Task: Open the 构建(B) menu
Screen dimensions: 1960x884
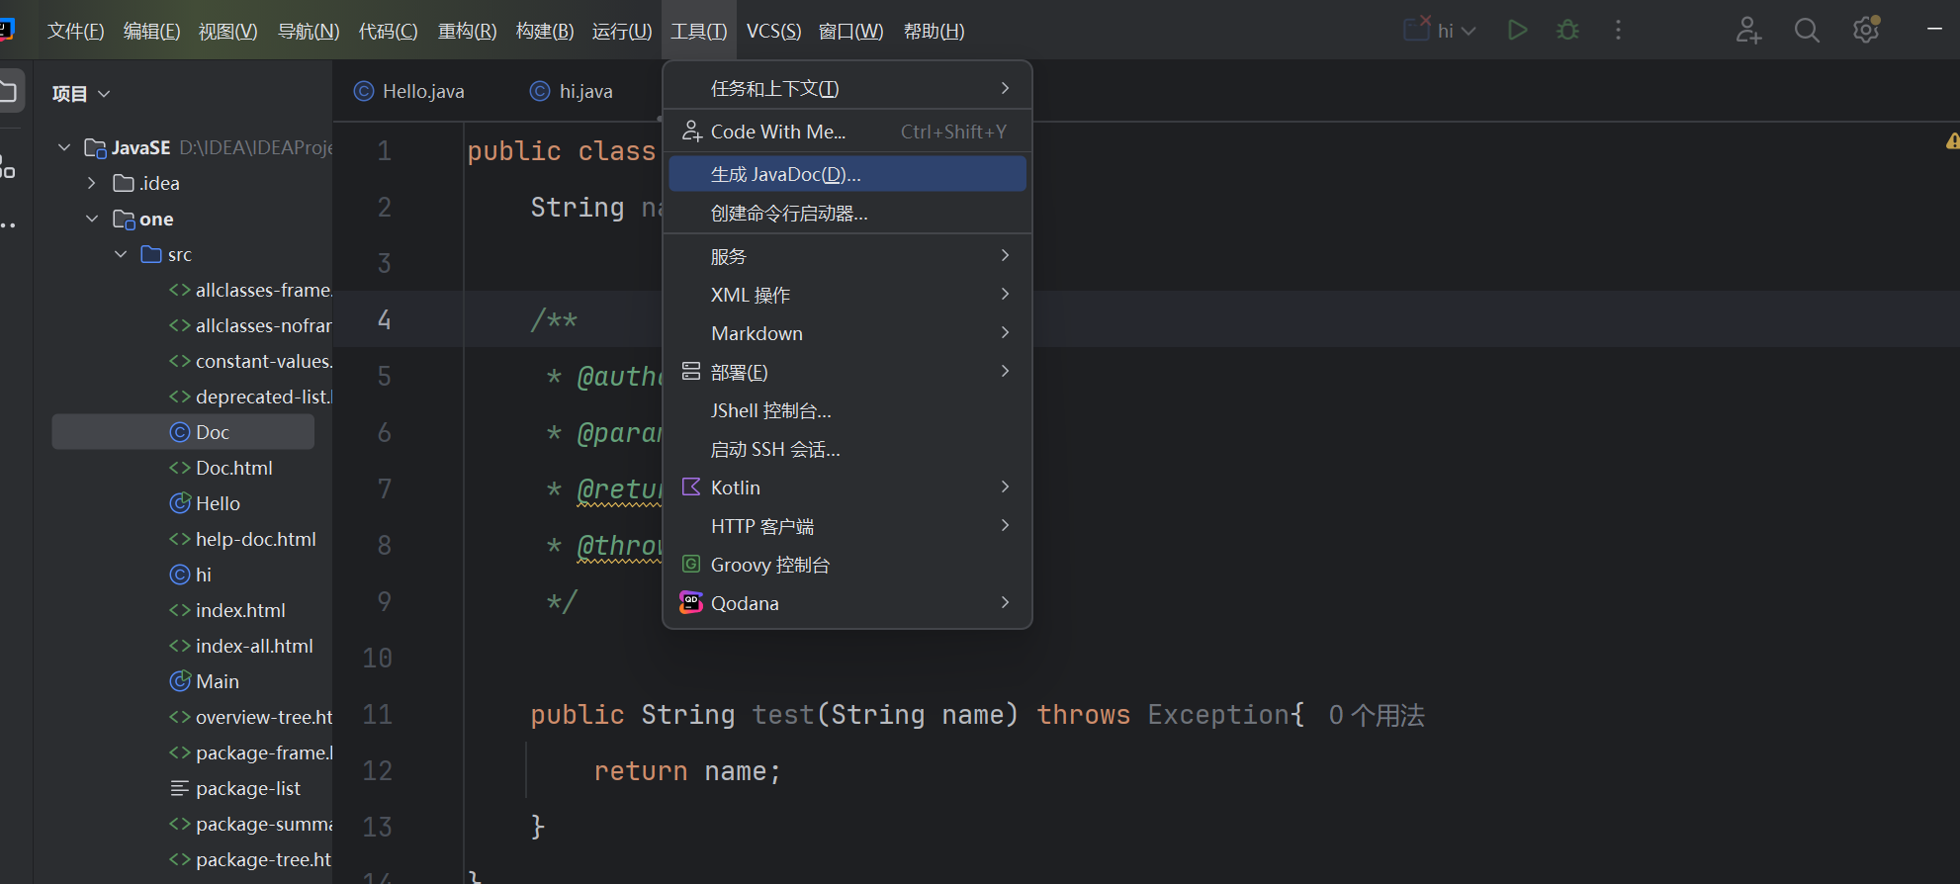Action: (x=545, y=31)
